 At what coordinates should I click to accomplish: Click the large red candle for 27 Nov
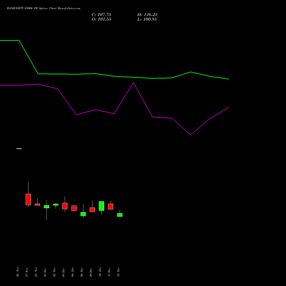click(x=28, y=200)
